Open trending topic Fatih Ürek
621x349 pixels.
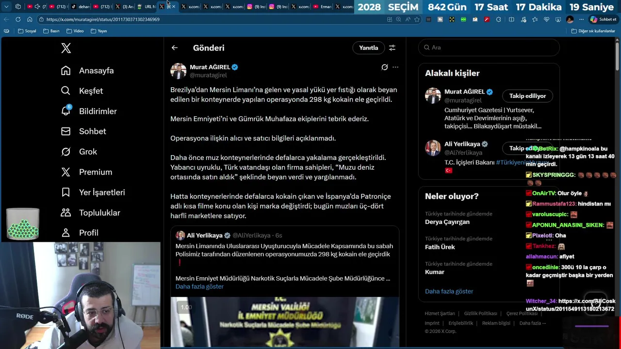[440, 247]
